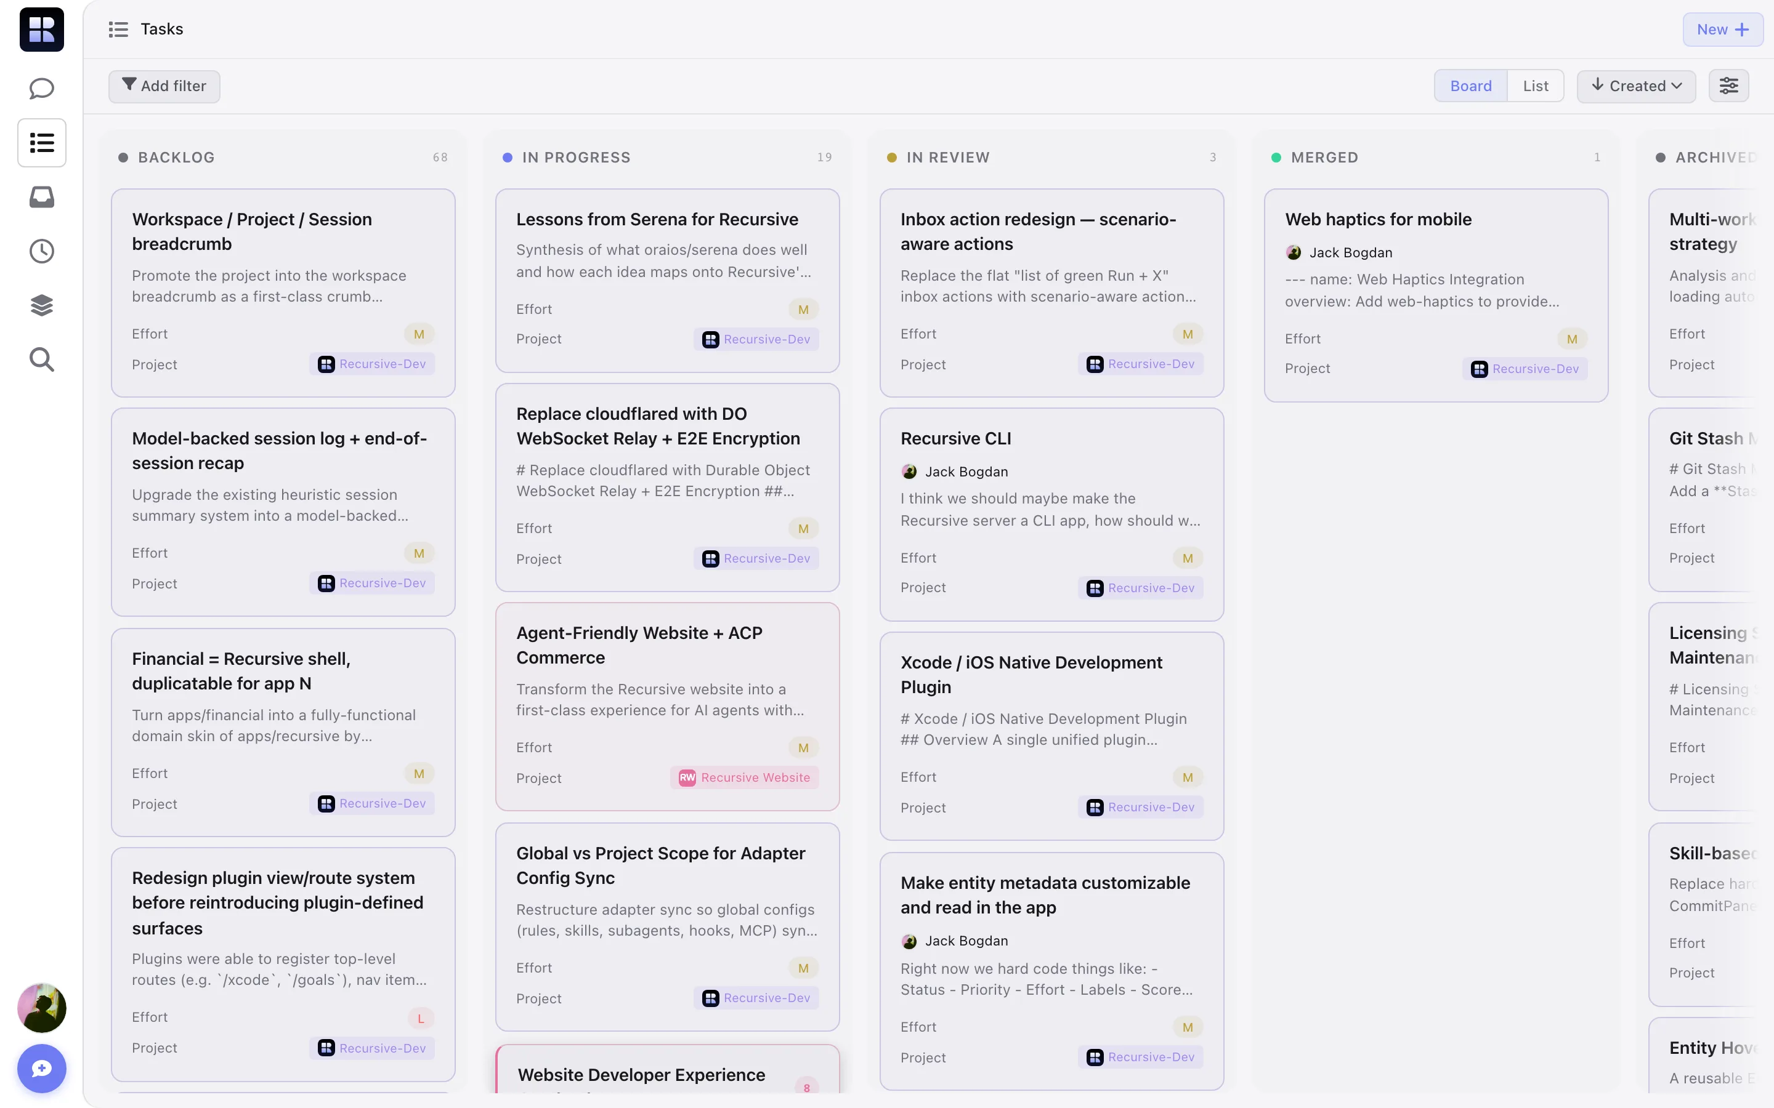Open the stacked layers icon in sidebar
The width and height of the screenshot is (1774, 1108).
[x=42, y=305]
